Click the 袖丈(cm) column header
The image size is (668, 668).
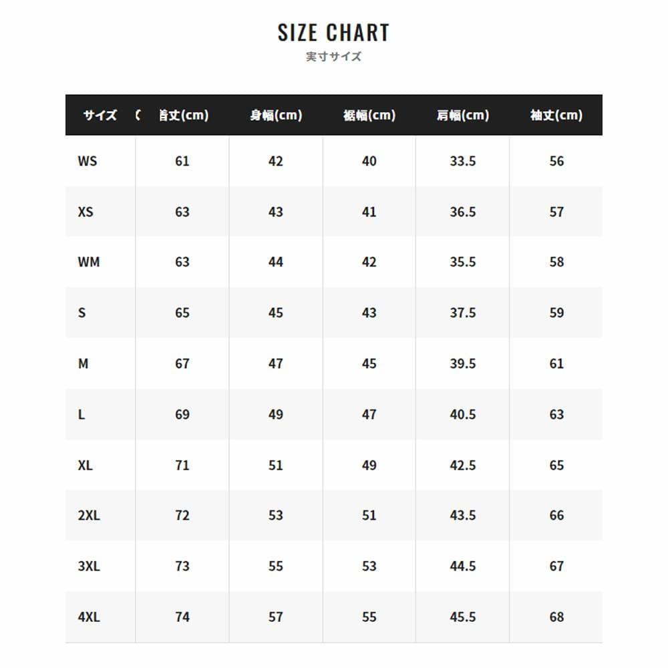tap(556, 115)
